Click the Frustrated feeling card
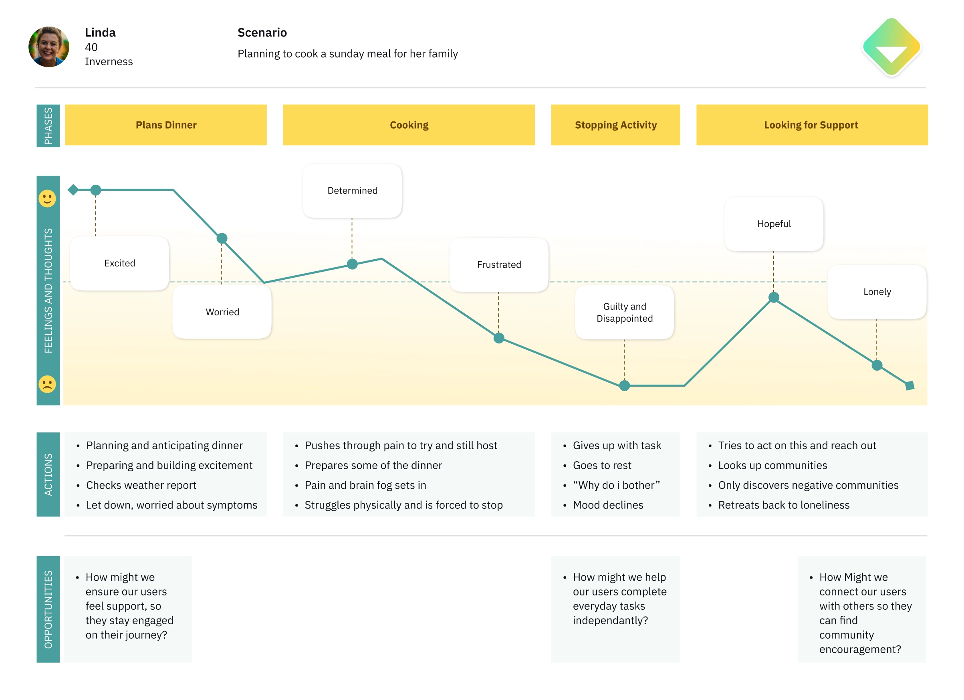 tap(498, 265)
